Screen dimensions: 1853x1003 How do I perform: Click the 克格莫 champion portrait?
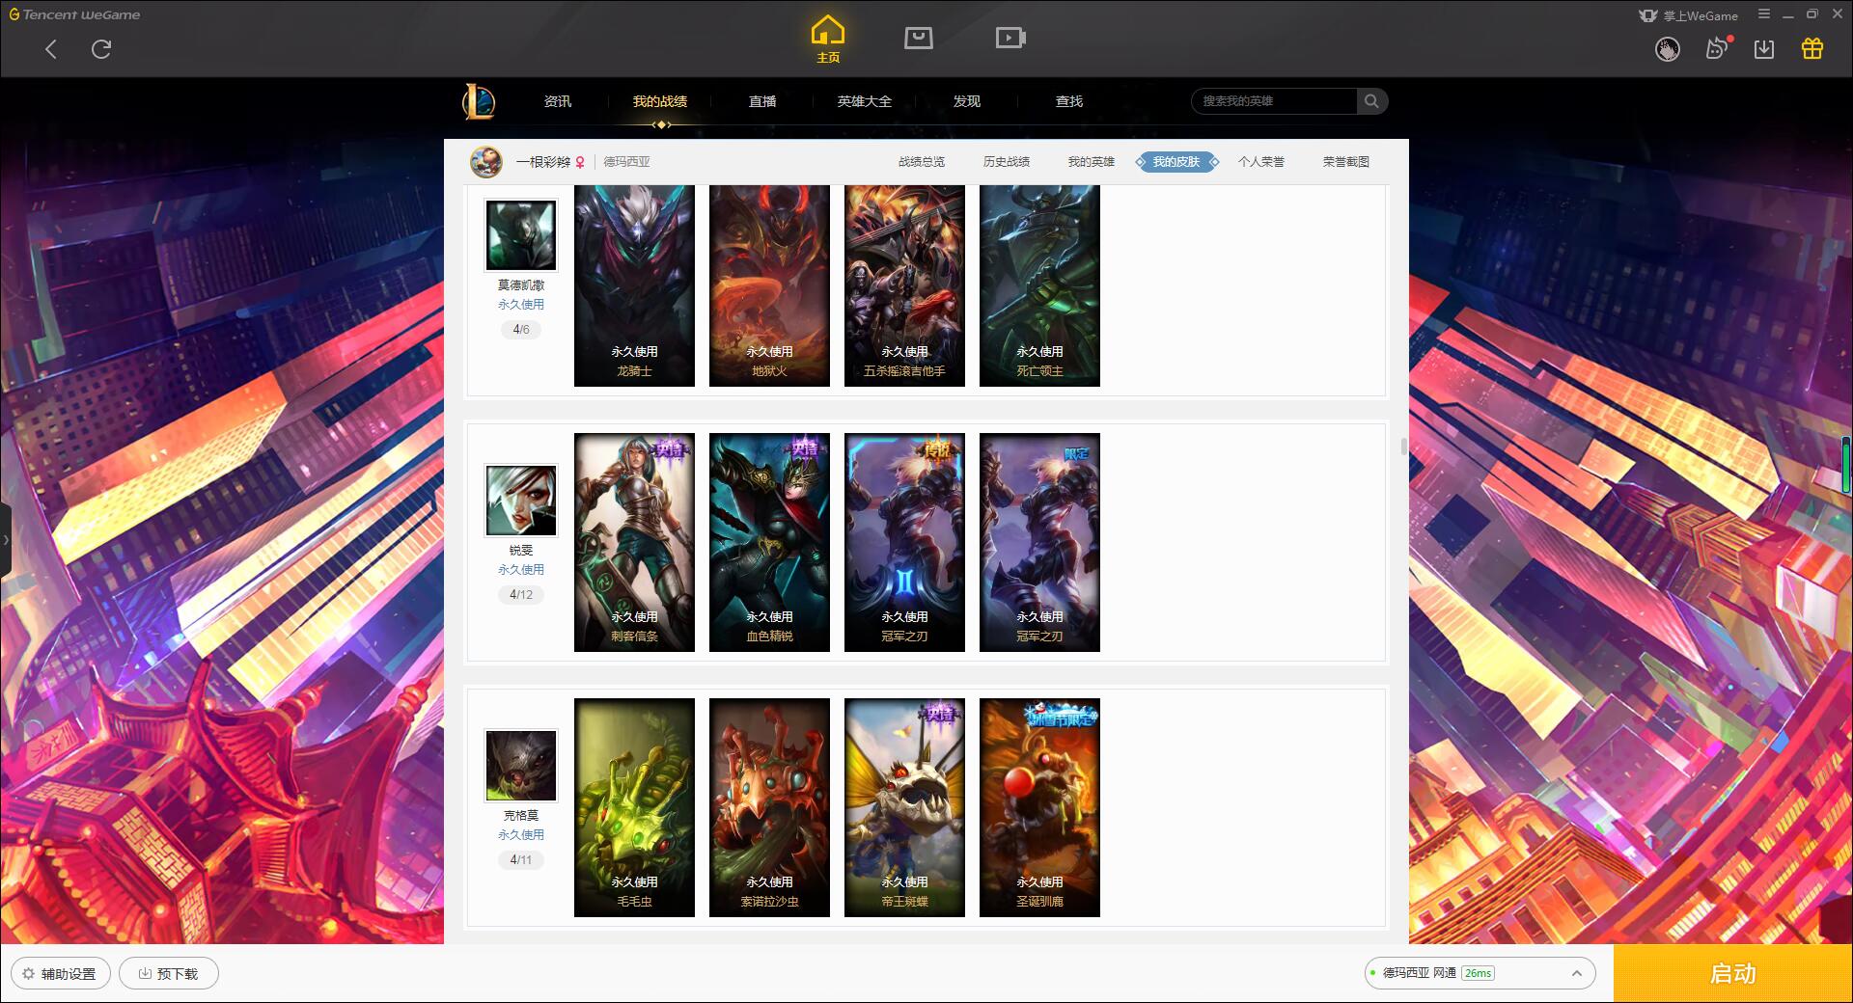click(x=521, y=766)
